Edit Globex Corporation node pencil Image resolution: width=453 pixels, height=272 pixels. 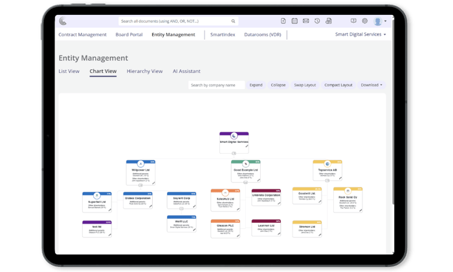(151, 206)
